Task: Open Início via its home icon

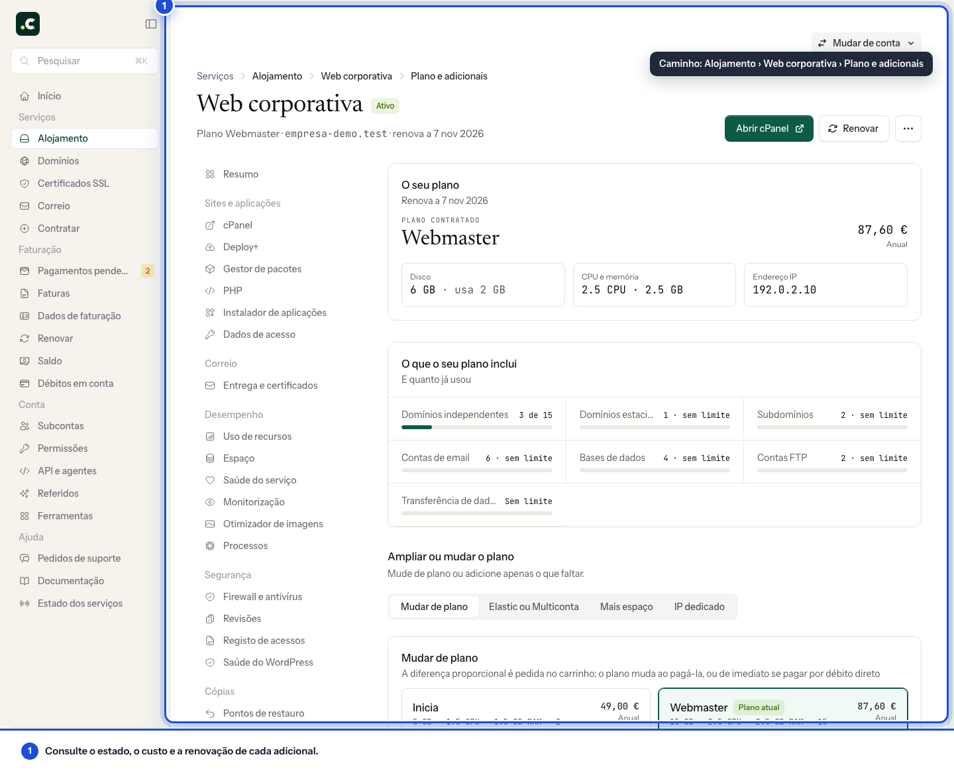Action: [25, 96]
